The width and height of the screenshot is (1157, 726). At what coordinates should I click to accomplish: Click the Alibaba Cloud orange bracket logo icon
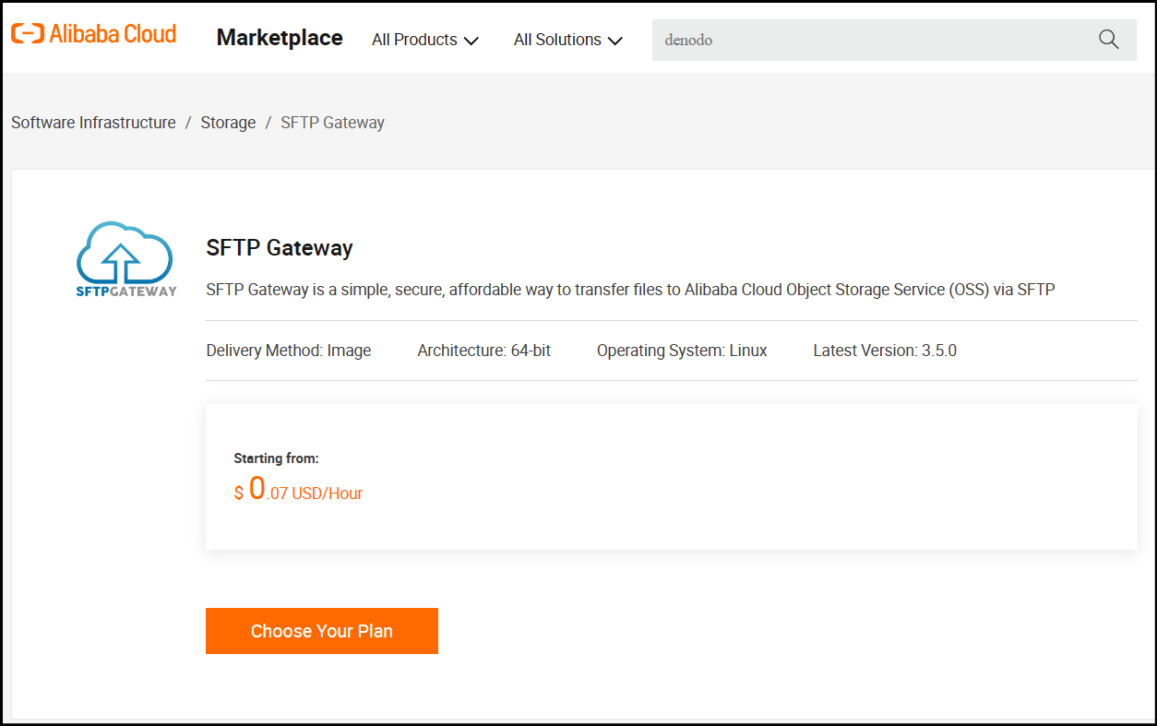[27, 35]
